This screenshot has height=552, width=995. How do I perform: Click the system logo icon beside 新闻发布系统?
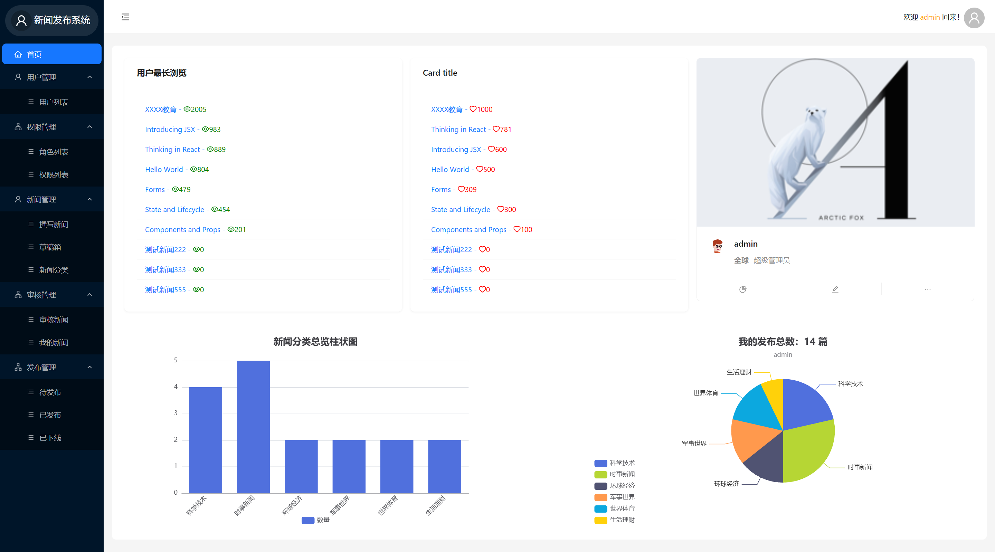tap(22, 20)
